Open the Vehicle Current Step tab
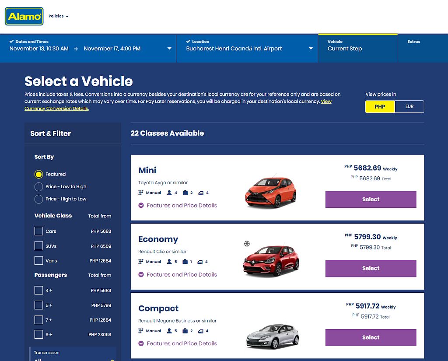The width and height of the screenshot is (448, 361). click(x=358, y=48)
